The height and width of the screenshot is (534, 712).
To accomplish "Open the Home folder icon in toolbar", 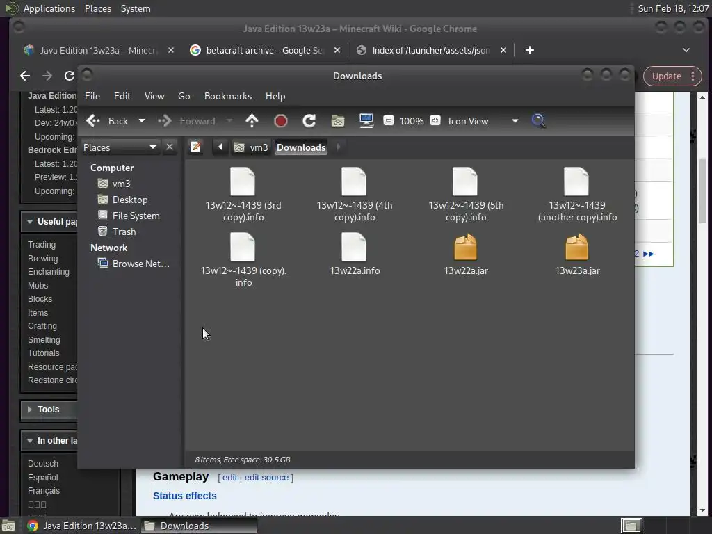I will [x=337, y=121].
